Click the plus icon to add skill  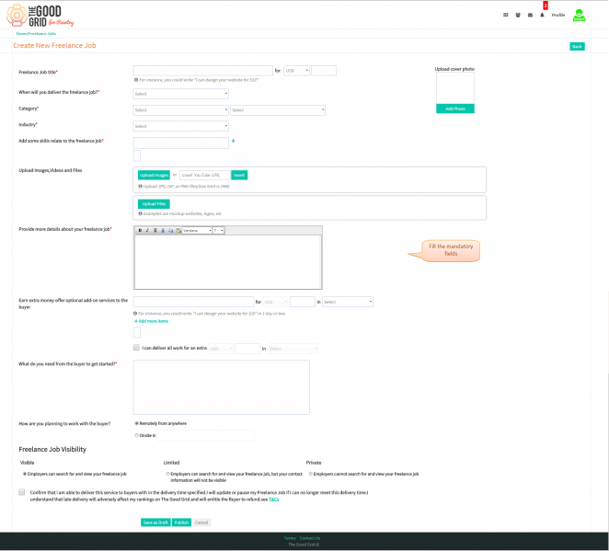coord(233,141)
